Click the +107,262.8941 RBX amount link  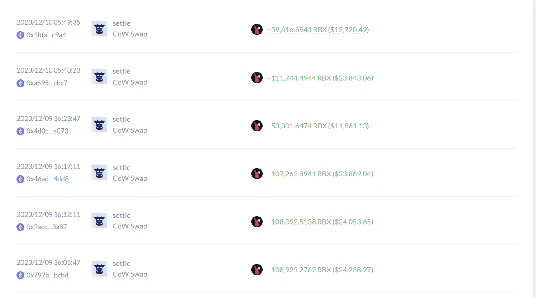click(320, 174)
